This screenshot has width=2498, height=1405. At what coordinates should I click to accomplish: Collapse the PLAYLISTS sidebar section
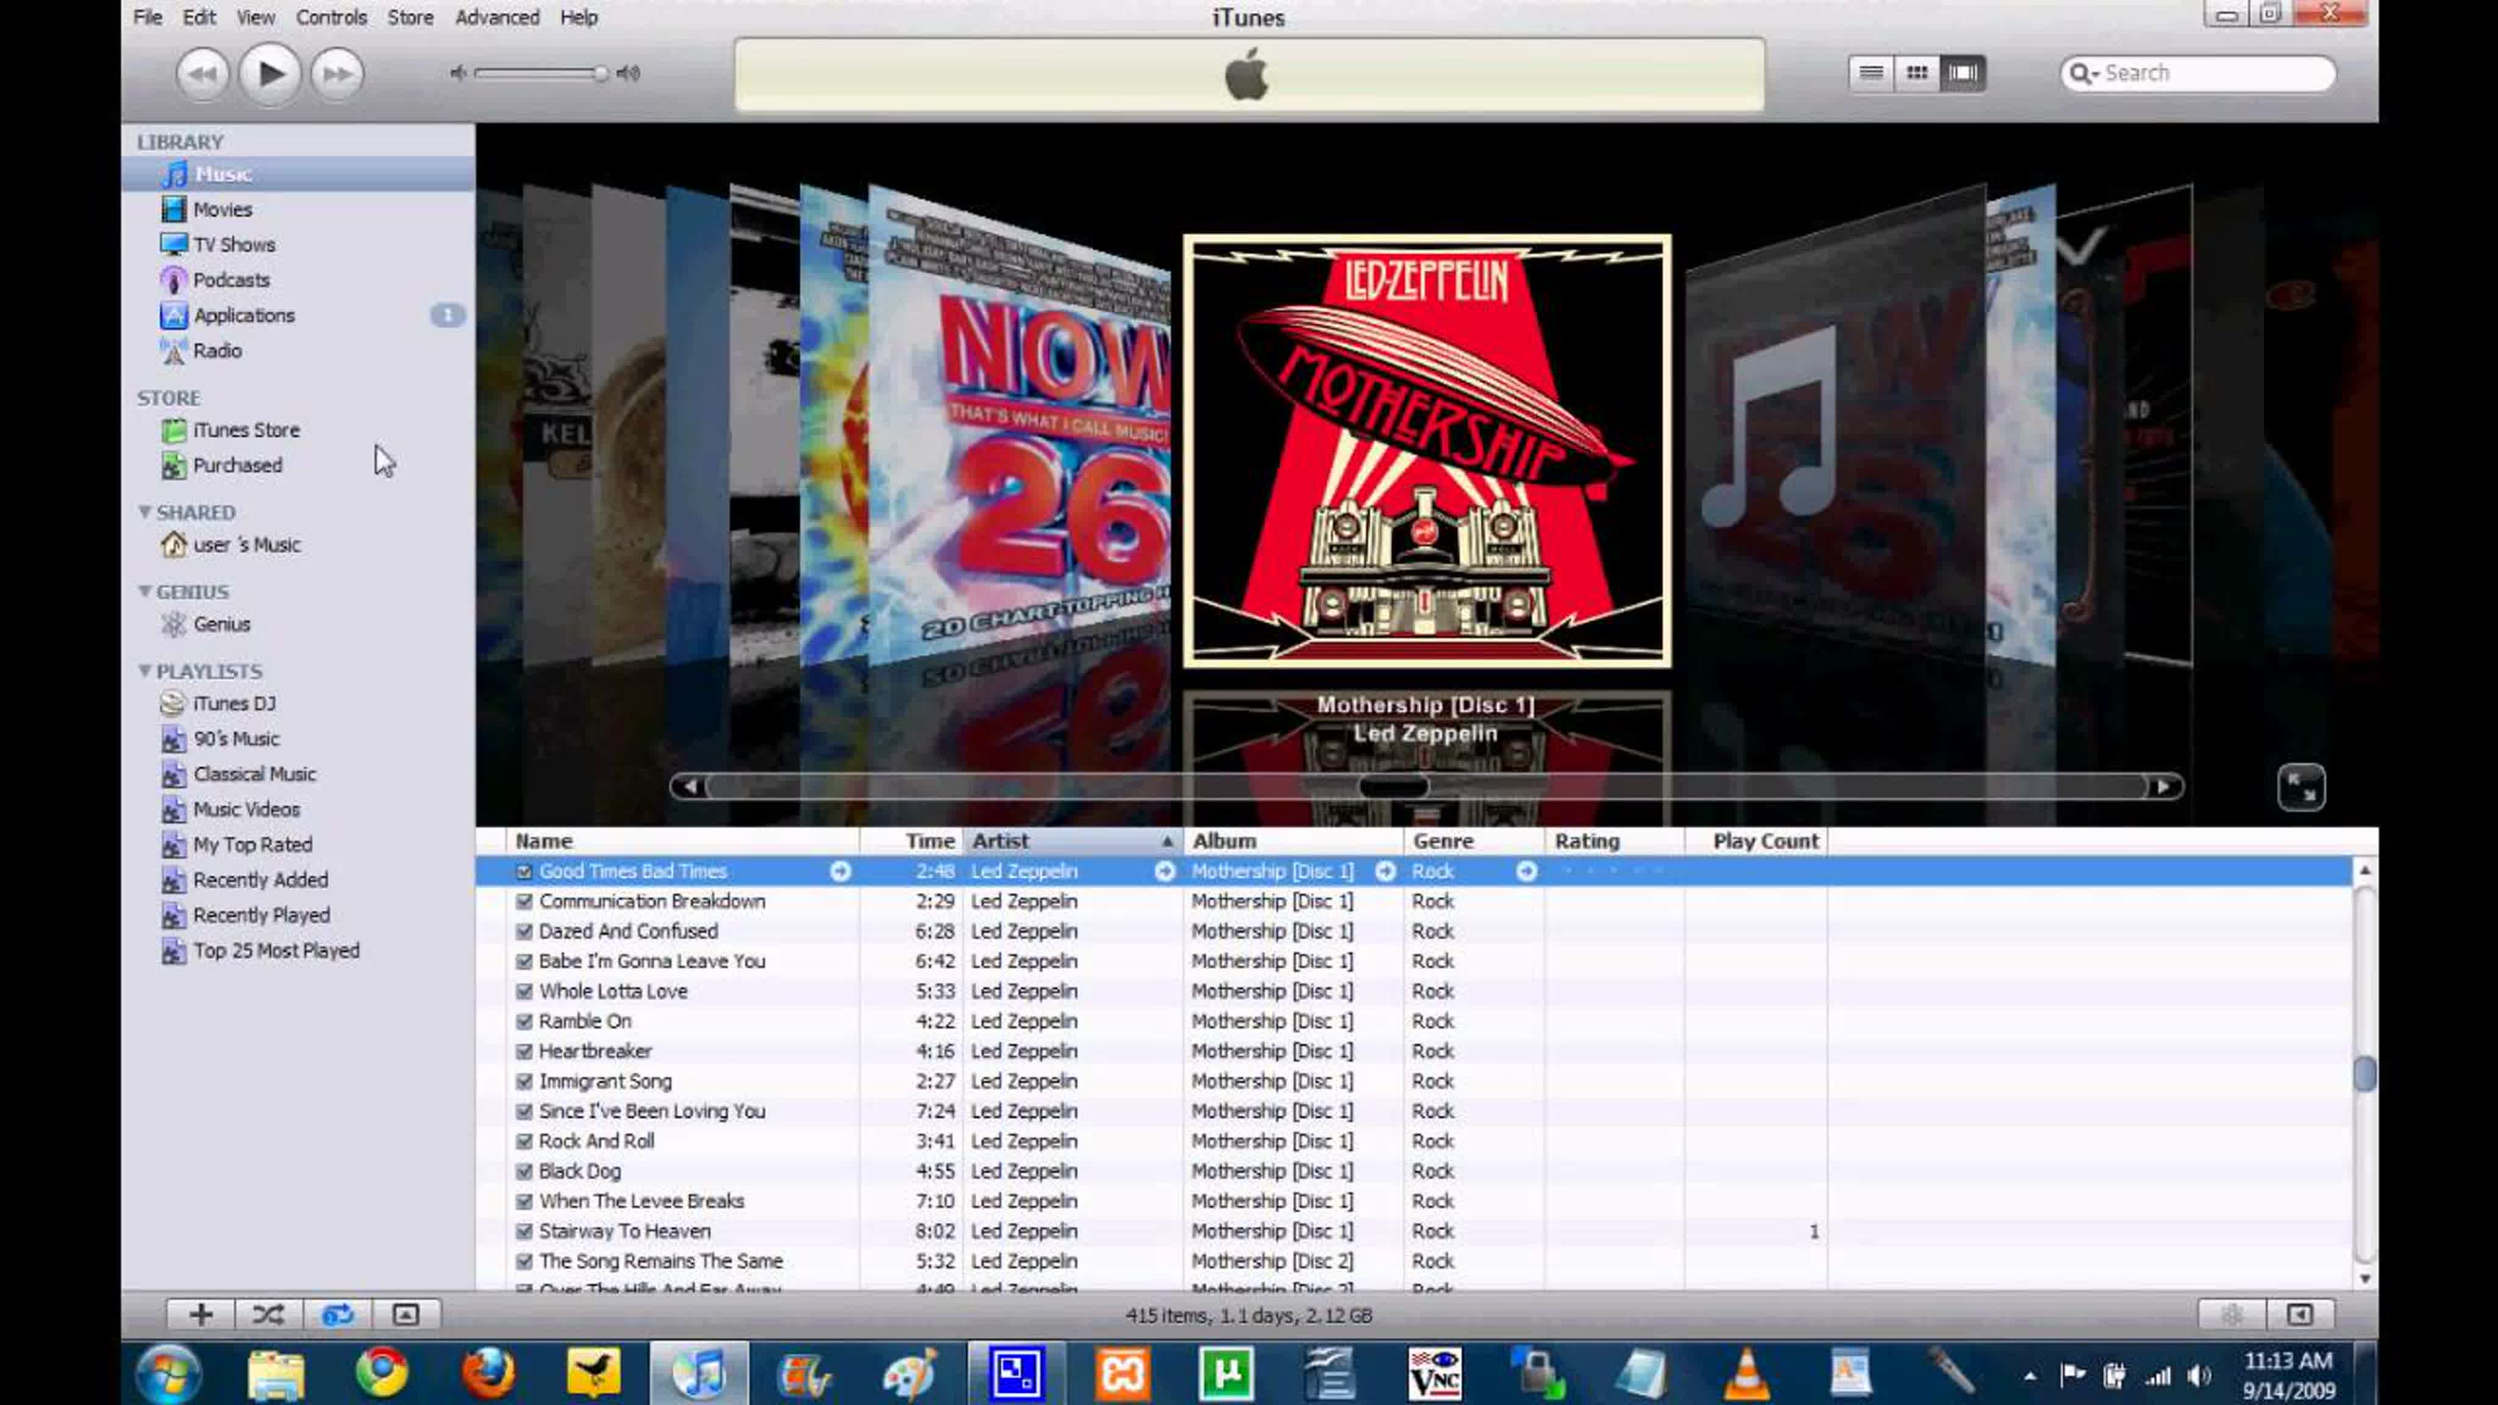[x=145, y=670]
